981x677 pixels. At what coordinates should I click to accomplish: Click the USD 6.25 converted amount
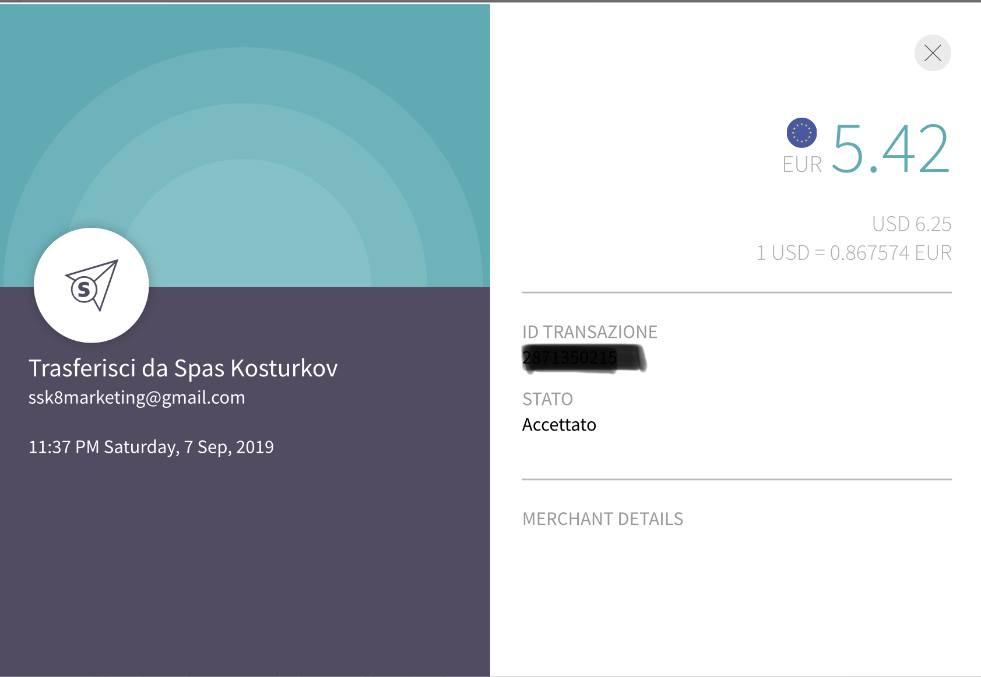pos(911,224)
